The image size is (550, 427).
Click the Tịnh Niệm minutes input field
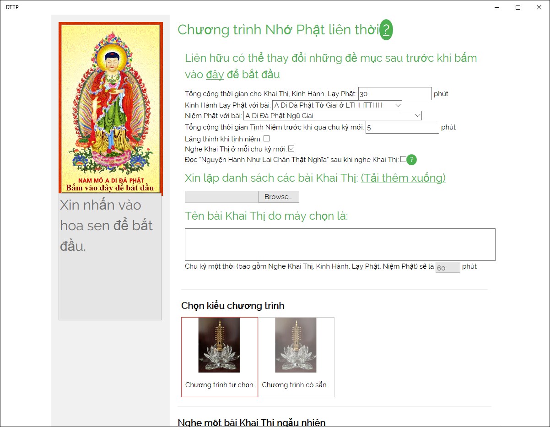tap(402, 127)
